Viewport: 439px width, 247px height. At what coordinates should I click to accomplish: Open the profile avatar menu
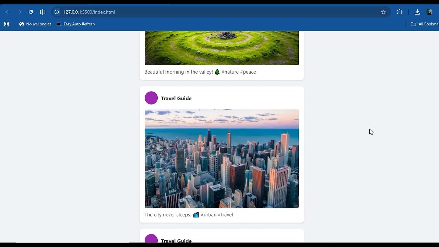(x=429, y=12)
